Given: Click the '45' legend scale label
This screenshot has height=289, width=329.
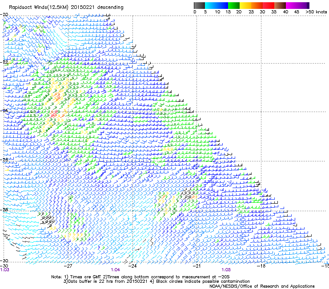Looking at the screenshot, I should click(x=297, y=12).
